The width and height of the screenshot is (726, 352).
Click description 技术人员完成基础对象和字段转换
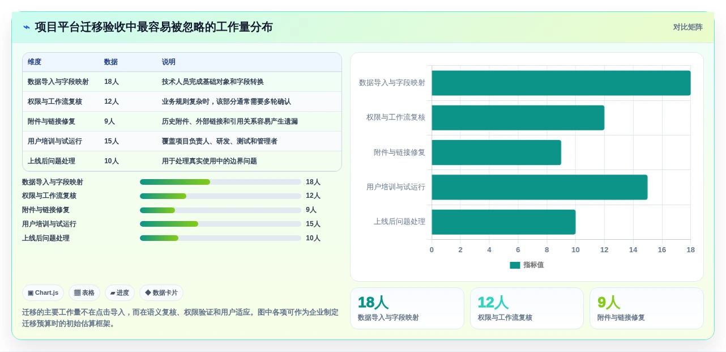tap(213, 82)
